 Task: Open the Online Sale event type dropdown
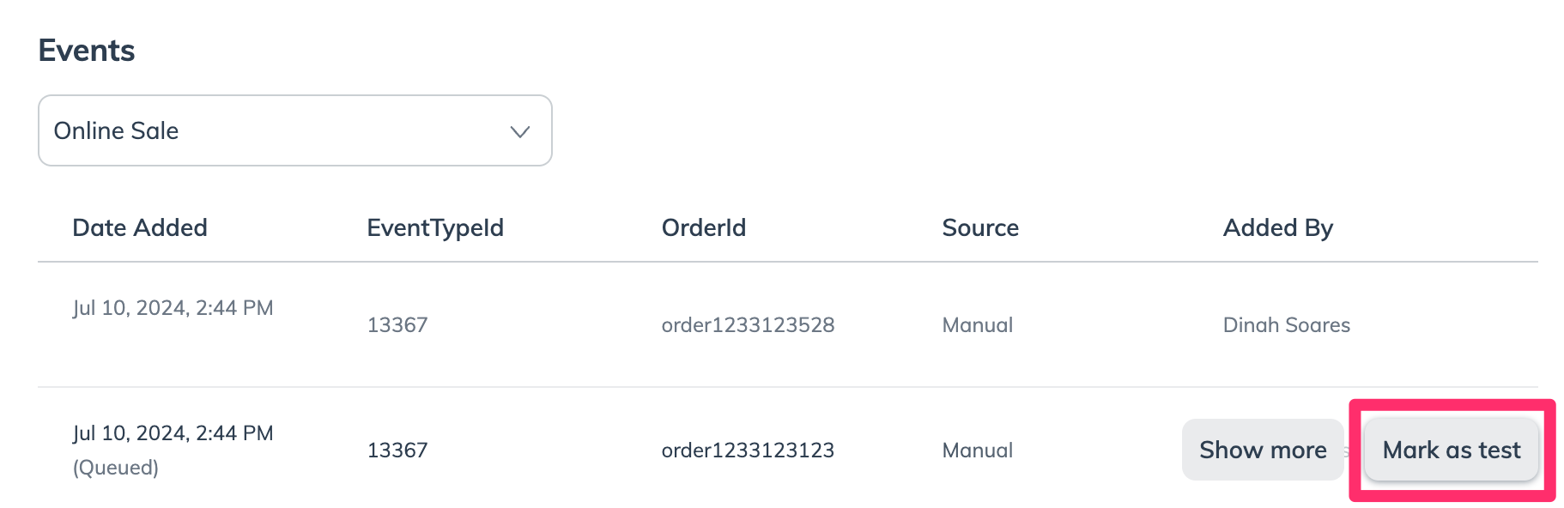(294, 130)
